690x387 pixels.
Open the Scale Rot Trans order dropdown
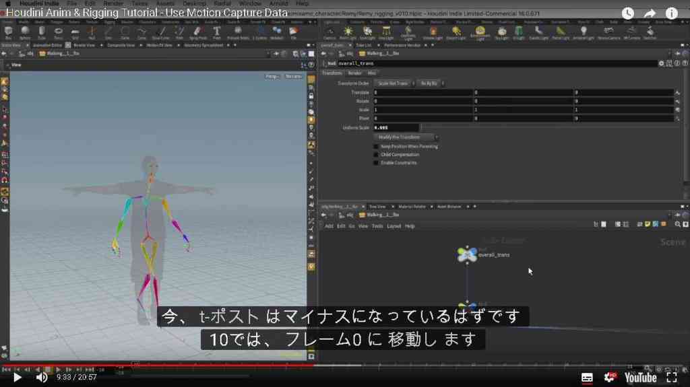(395, 83)
